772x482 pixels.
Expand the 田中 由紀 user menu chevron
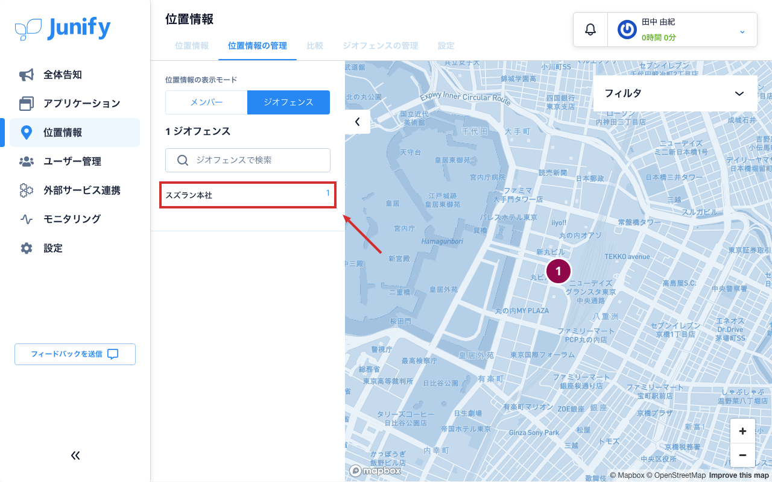point(742,31)
